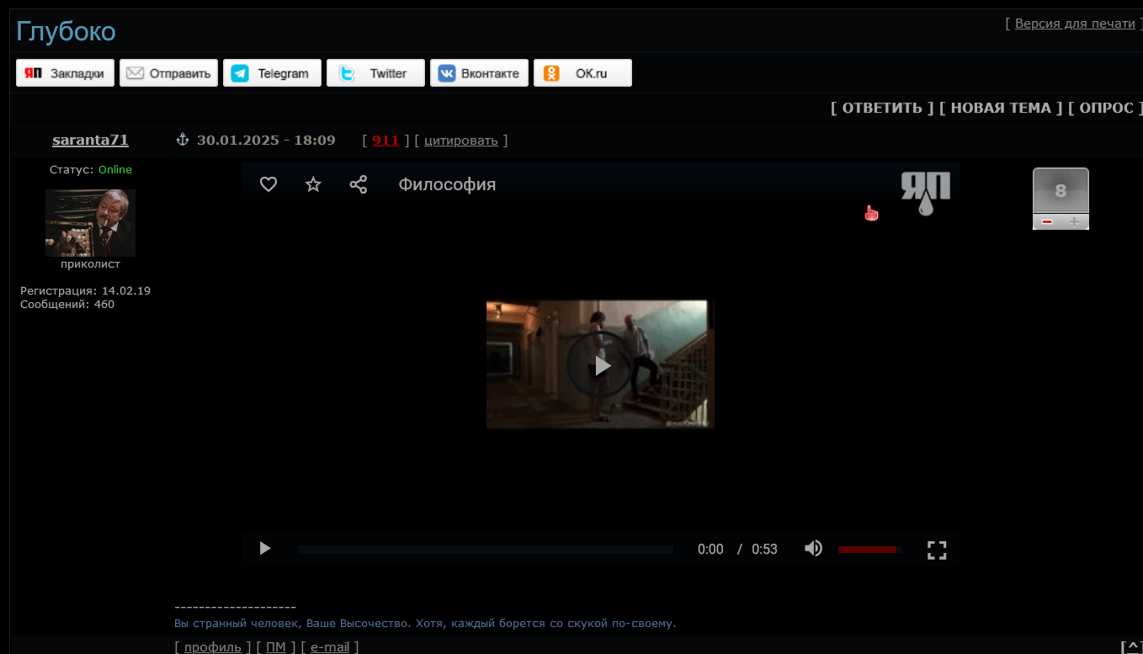Click the user rank приколист
This screenshot has height=654, width=1143.
pyautogui.click(x=90, y=263)
